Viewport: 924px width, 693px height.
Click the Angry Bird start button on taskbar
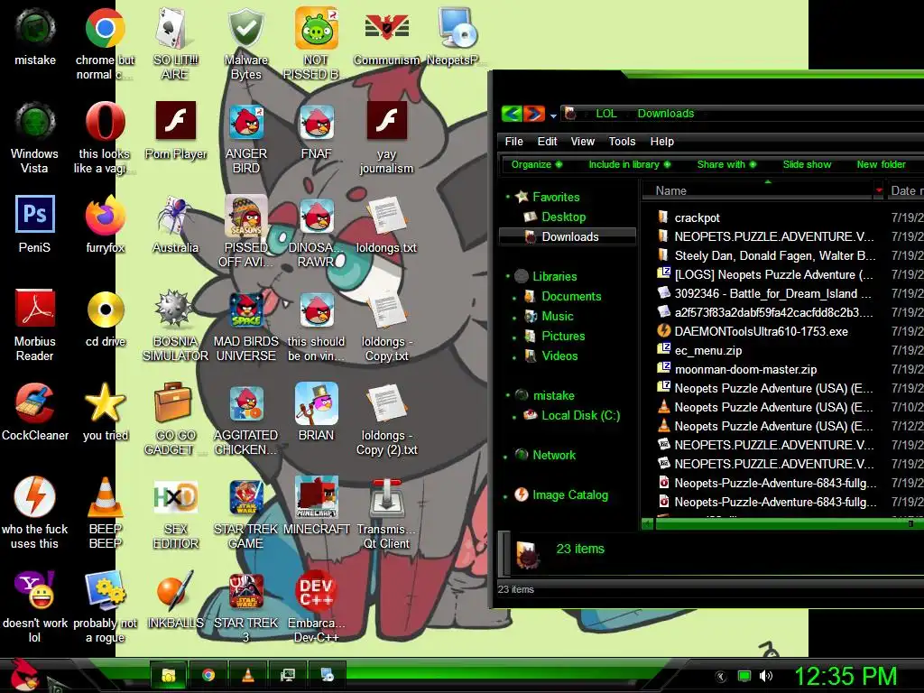(x=24, y=675)
